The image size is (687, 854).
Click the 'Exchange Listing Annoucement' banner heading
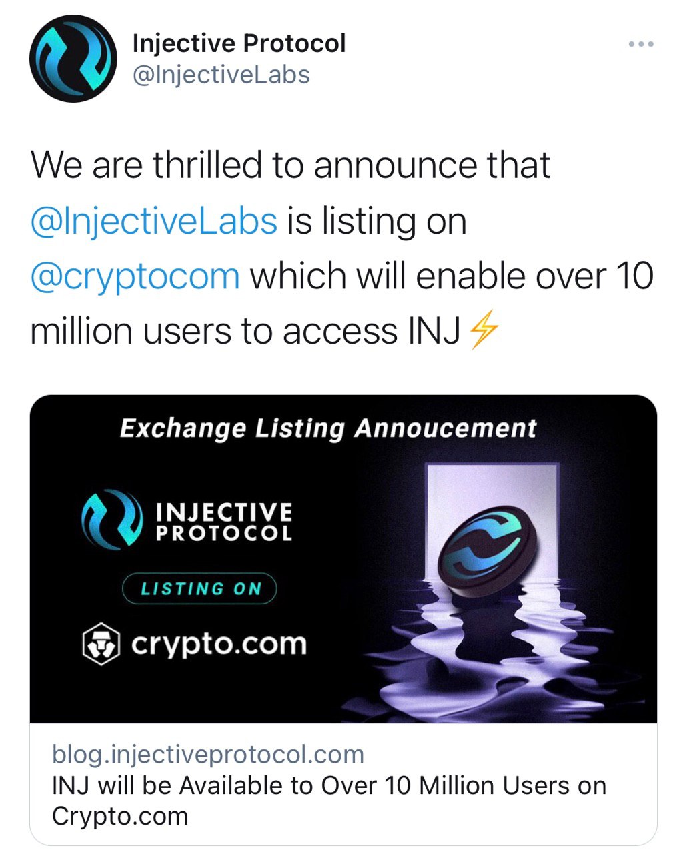[328, 428]
